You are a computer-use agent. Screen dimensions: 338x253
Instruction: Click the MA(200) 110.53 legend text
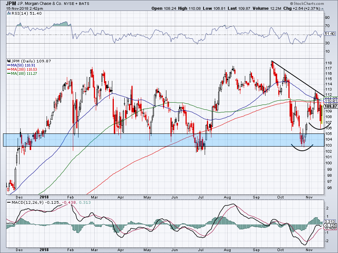pyautogui.click(x=24, y=69)
